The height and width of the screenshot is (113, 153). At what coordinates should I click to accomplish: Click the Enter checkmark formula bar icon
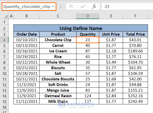tap(83, 7)
